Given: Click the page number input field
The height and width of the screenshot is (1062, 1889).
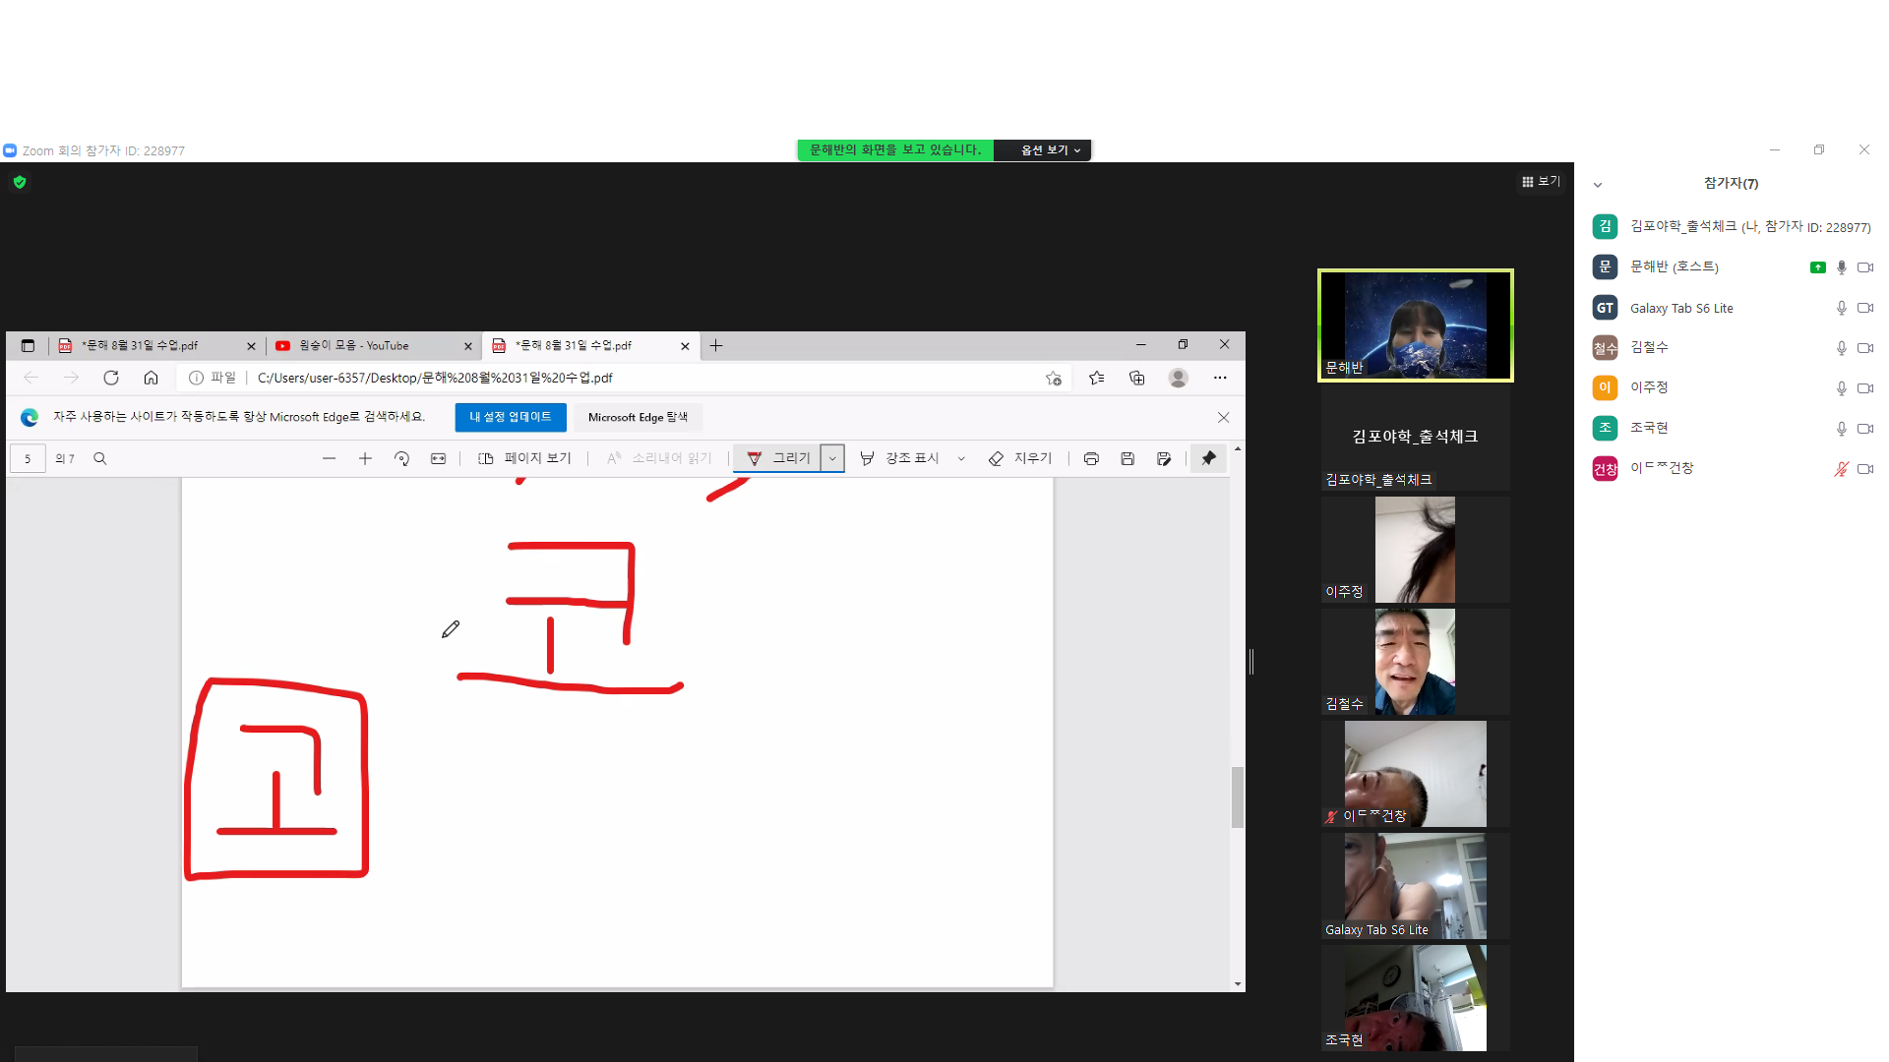Looking at the screenshot, I should (28, 458).
